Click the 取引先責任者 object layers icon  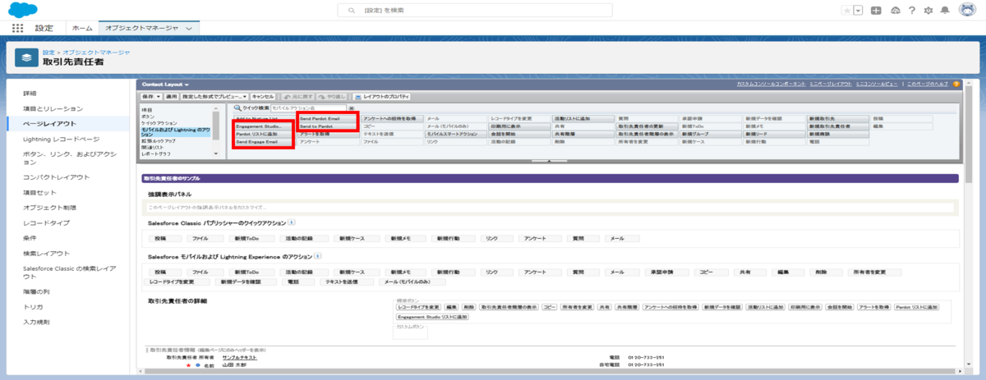coord(27,57)
